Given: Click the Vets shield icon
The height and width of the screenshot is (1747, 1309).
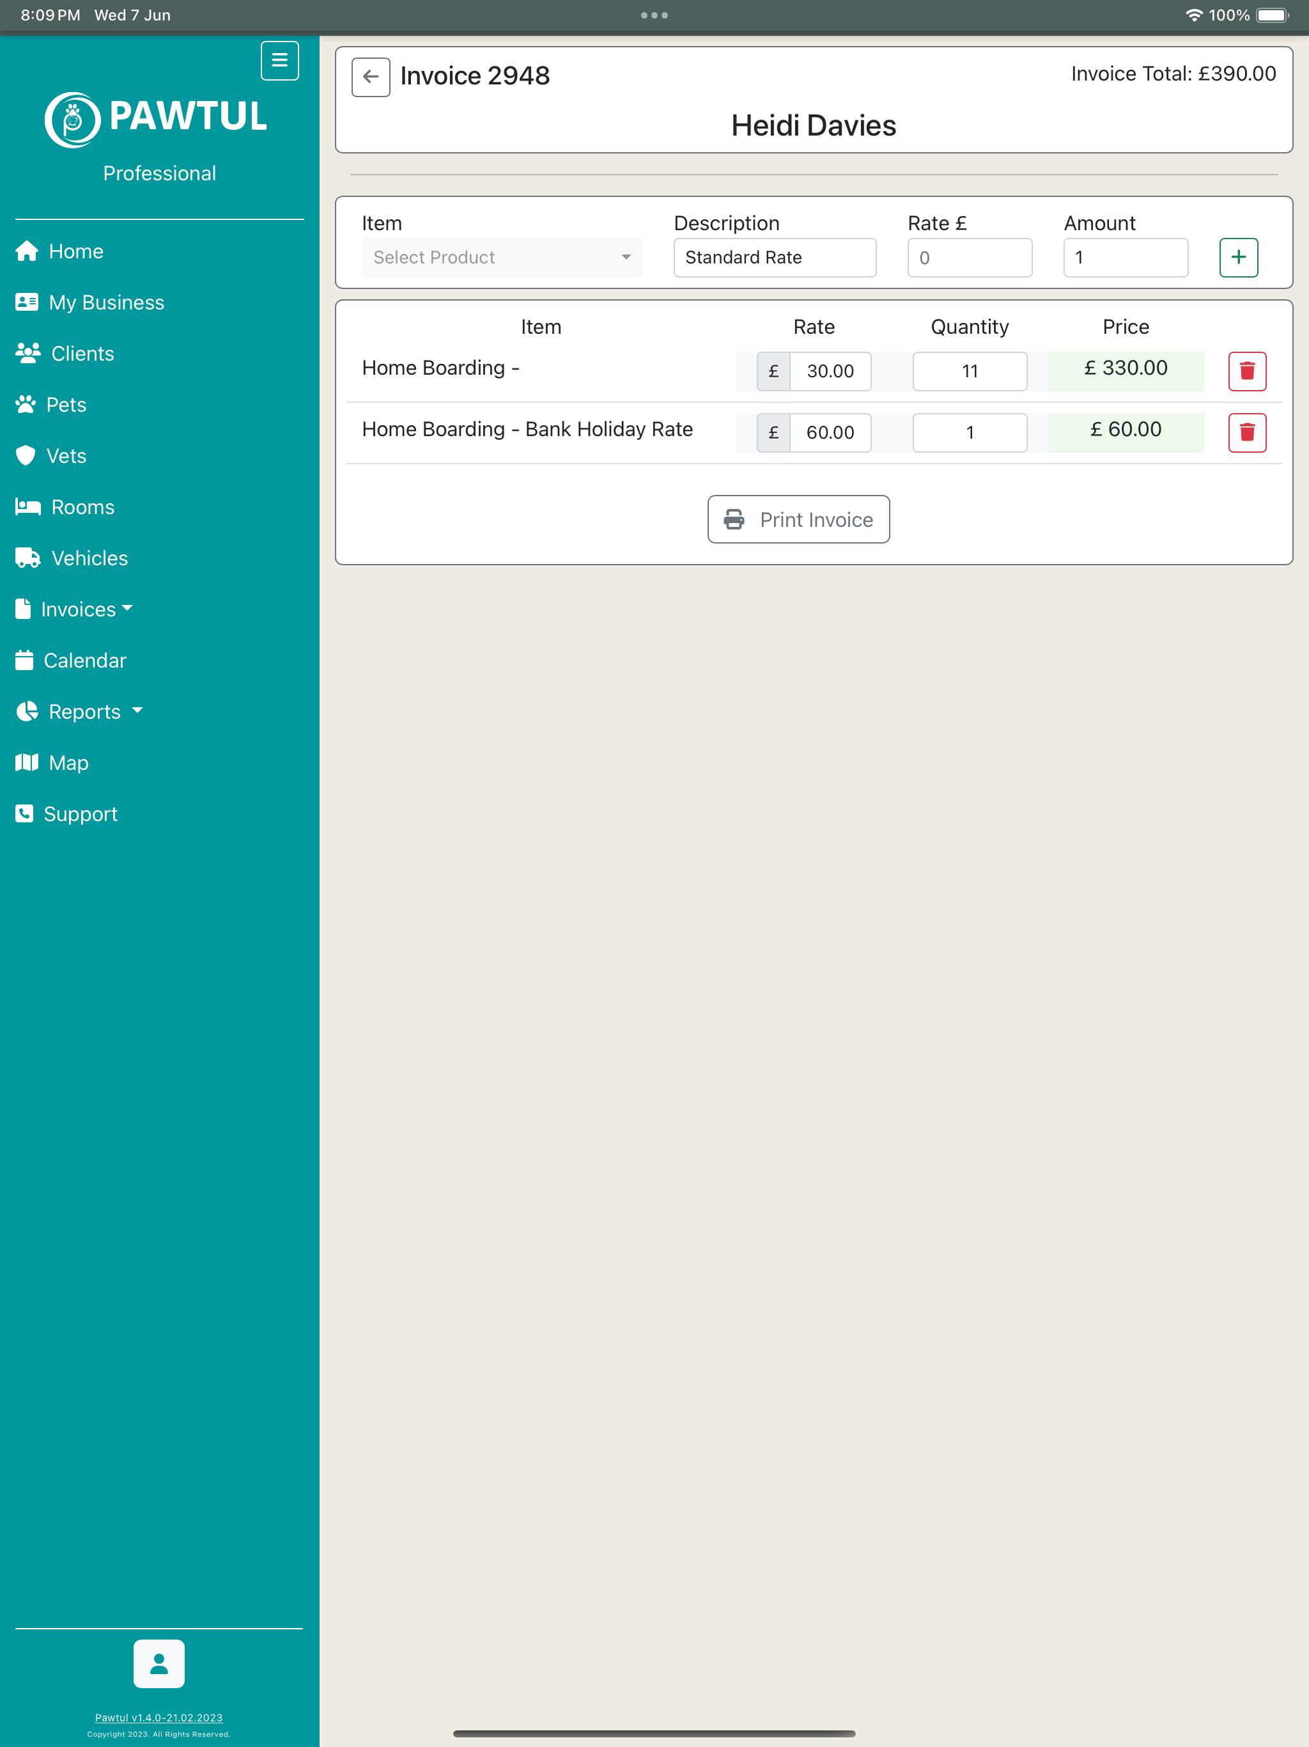Looking at the screenshot, I should point(26,456).
